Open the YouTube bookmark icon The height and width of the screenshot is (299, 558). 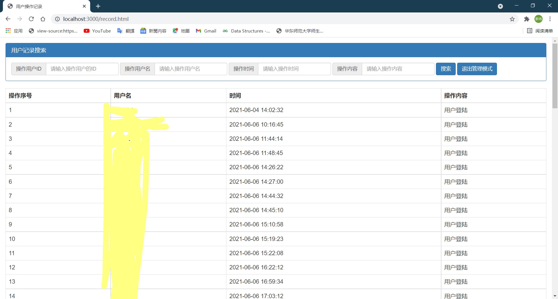pos(87,31)
